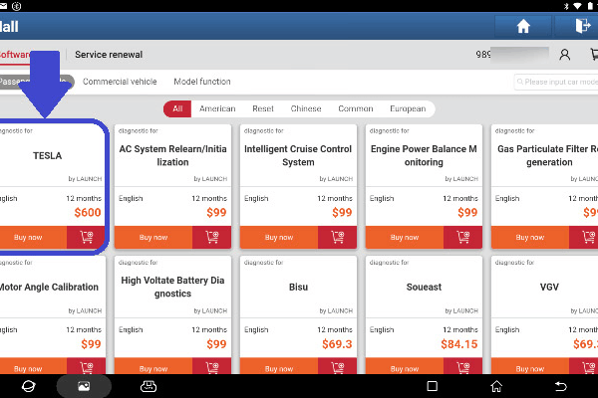Switch to Service renewal tab
The height and width of the screenshot is (398, 598).
(109, 54)
